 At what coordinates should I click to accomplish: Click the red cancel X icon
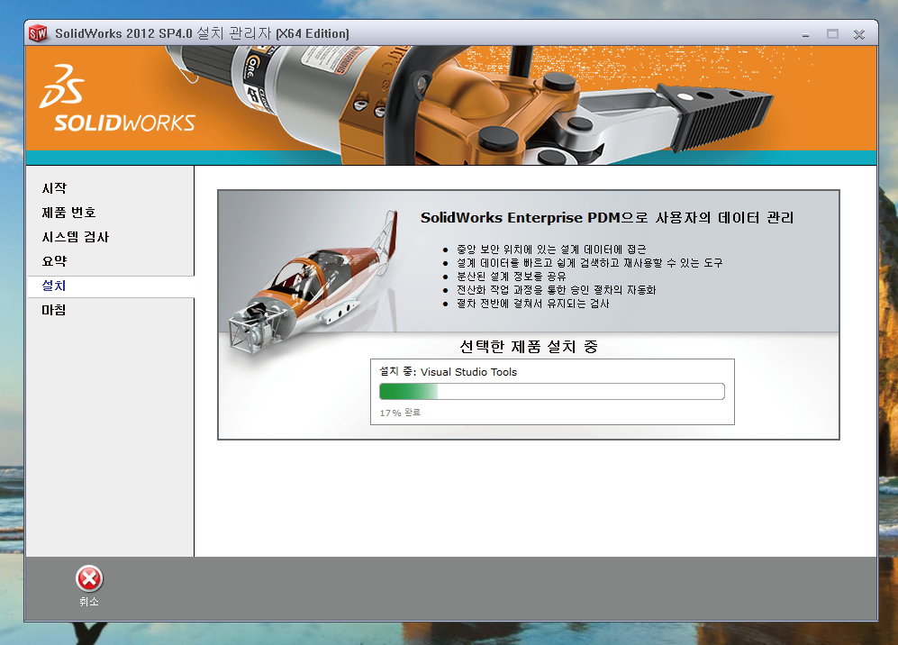(x=89, y=578)
